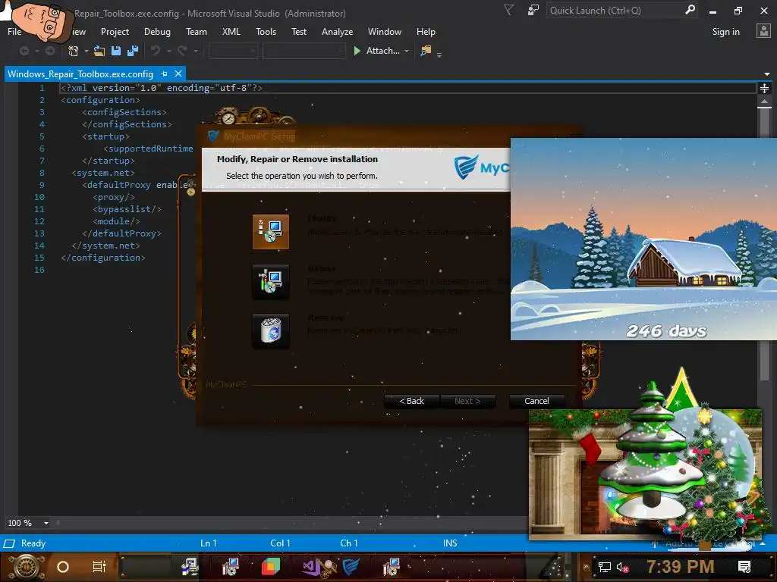Screen dimensions: 777x582
Task: Click the Cancel button in setup dialog
Action: (x=536, y=401)
